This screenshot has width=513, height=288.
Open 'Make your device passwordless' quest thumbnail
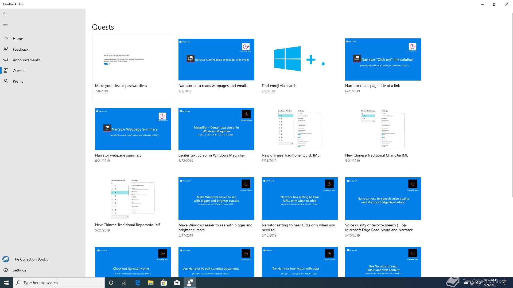133,59
